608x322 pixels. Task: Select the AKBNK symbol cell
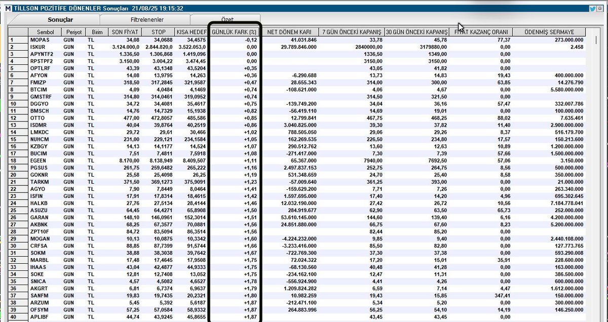(39, 224)
